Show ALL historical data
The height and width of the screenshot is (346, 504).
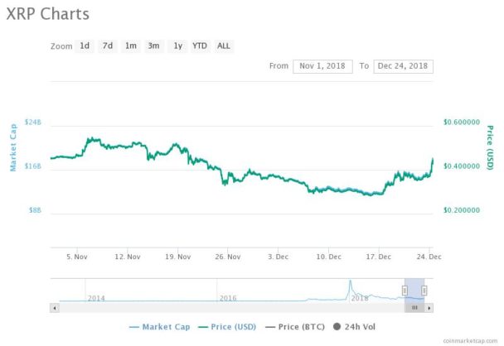click(x=224, y=46)
